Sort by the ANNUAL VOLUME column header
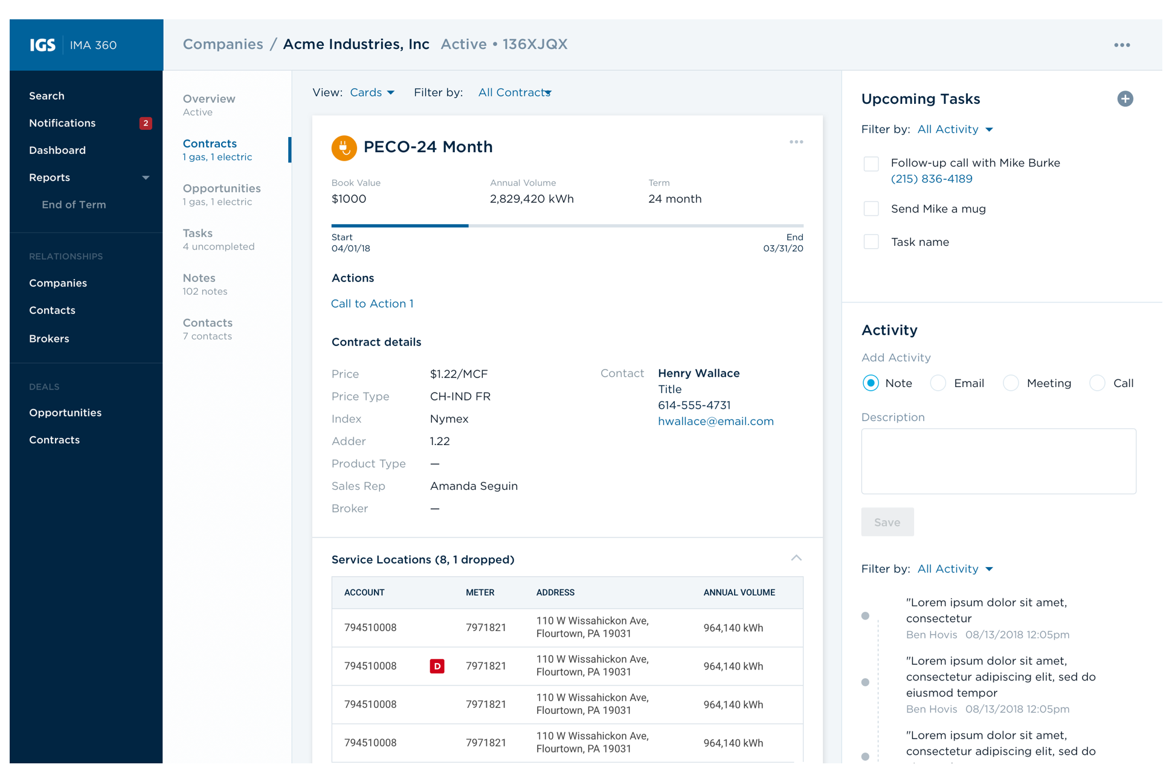1172x773 pixels. pos(739,592)
